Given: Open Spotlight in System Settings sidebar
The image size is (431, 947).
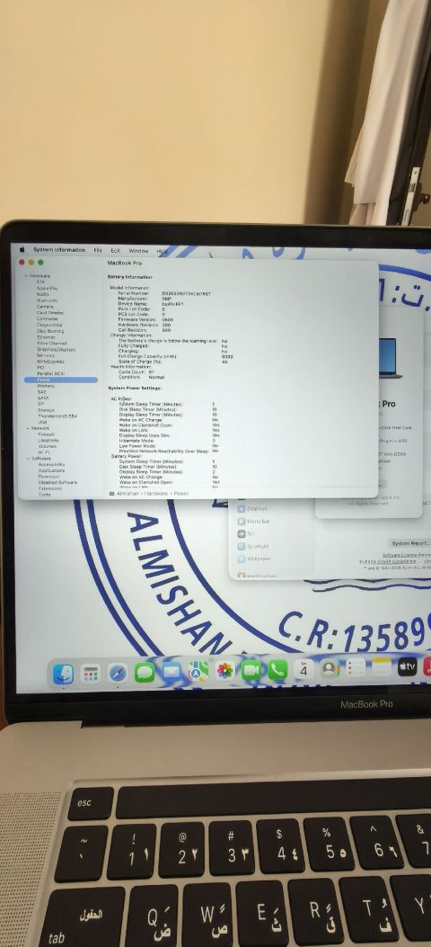Looking at the screenshot, I should [x=254, y=547].
